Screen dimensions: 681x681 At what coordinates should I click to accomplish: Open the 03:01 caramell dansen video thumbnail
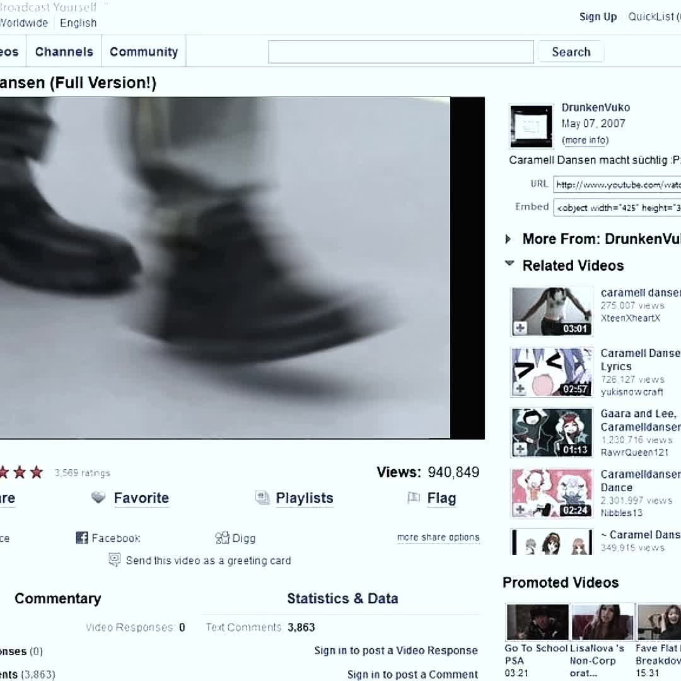tap(552, 311)
